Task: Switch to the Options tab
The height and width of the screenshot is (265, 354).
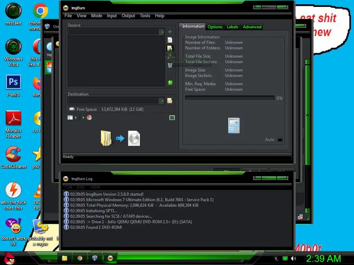Action: [x=215, y=27]
